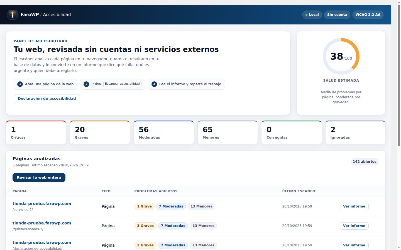Click the PÁGINA column header
401x250 pixels.
[19, 191]
